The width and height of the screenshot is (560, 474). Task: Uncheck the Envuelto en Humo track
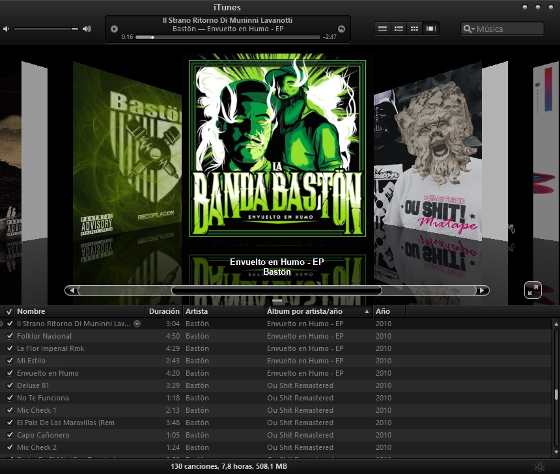(10, 373)
